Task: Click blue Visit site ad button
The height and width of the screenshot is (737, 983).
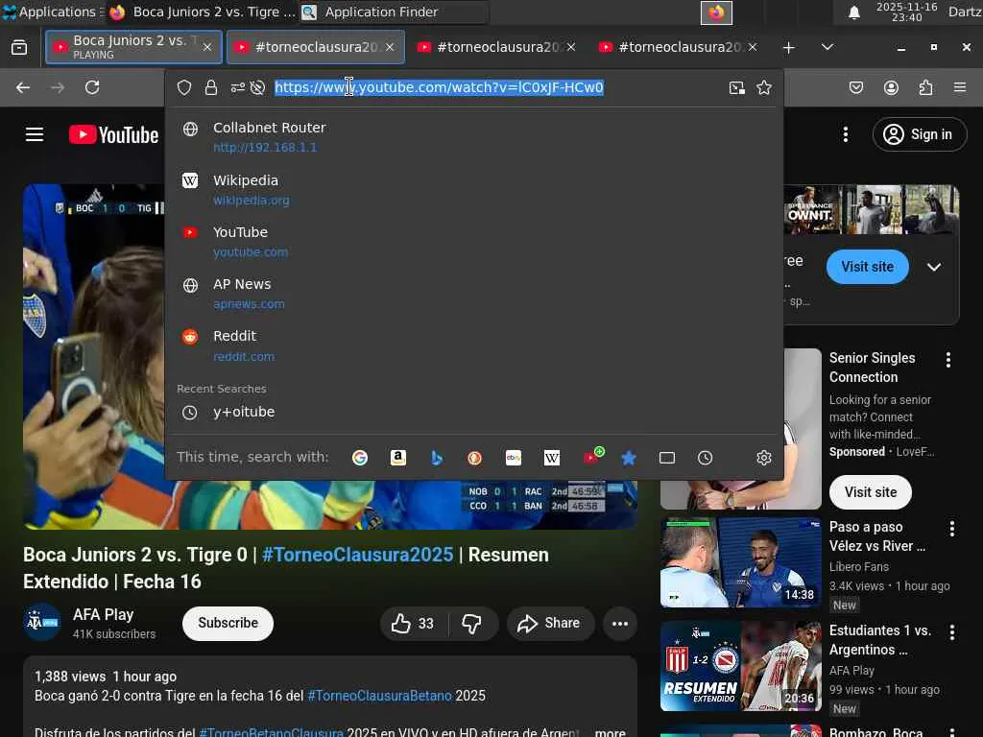Action: tap(867, 267)
